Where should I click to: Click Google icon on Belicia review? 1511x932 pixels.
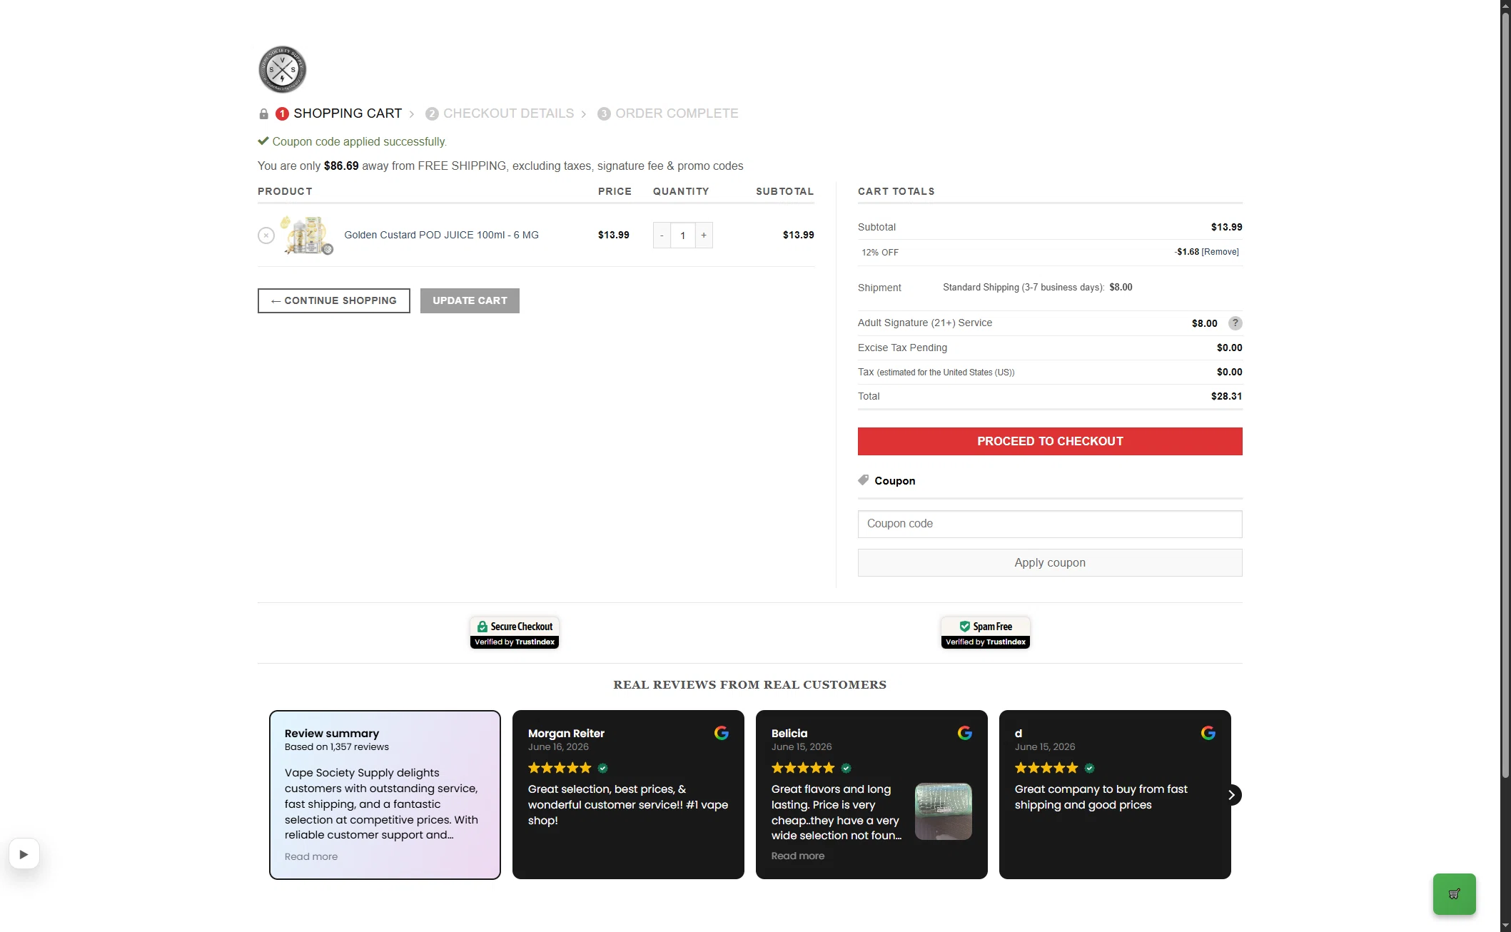coord(965,733)
